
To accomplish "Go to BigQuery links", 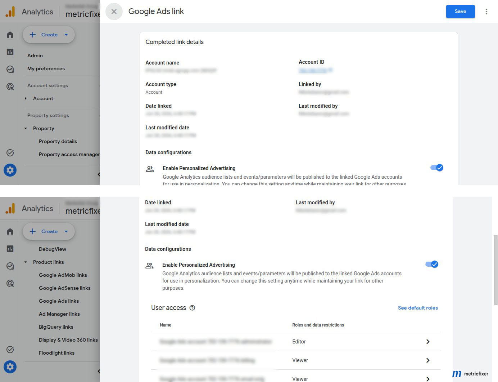I will pos(56,327).
